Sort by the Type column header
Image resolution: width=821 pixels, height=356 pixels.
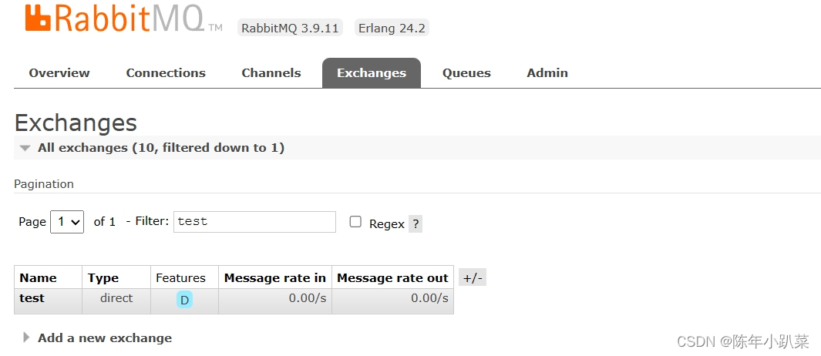click(103, 278)
